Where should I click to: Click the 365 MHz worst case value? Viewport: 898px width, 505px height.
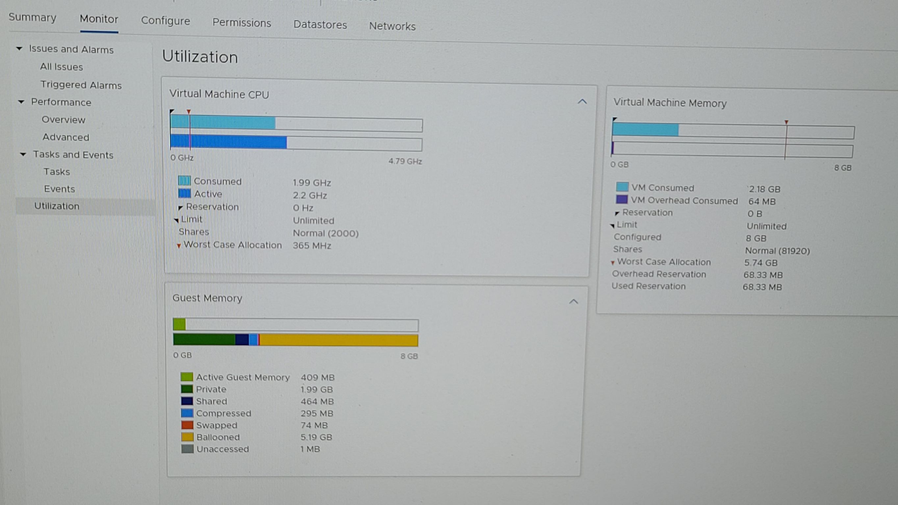click(x=312, y=245)
